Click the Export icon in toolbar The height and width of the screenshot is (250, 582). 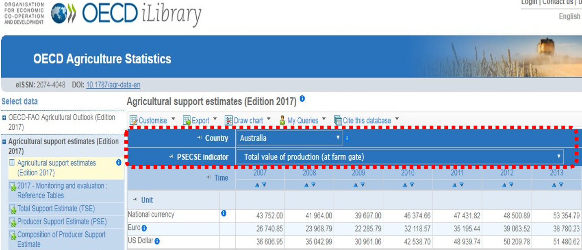187,120
